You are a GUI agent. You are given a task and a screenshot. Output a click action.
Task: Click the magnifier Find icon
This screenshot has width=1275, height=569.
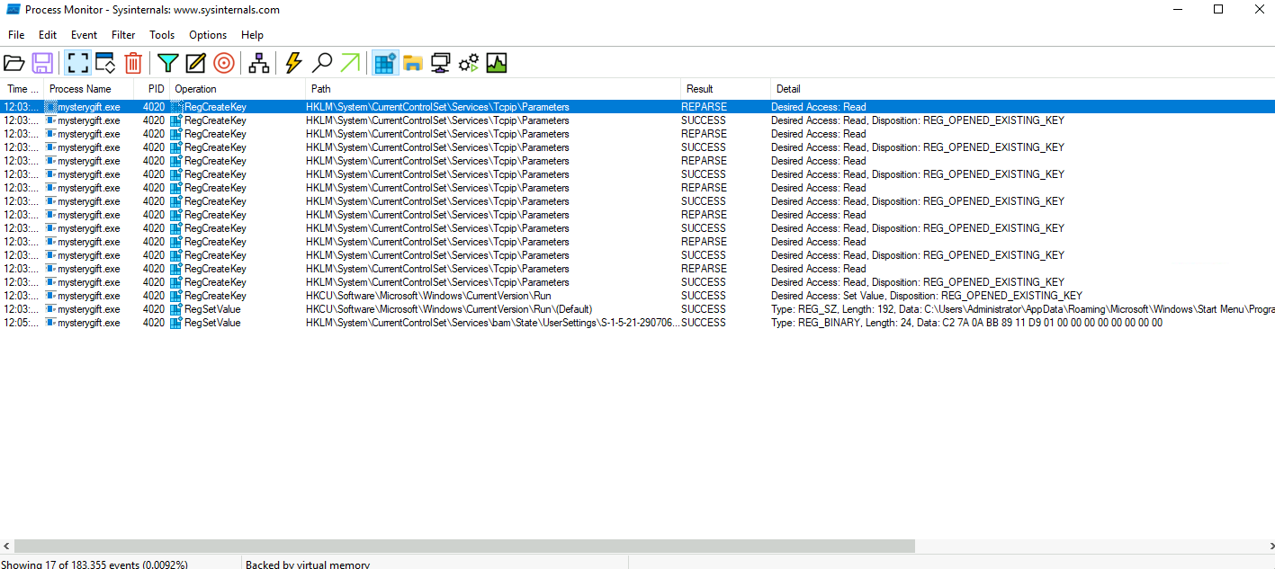coord(321,63)
